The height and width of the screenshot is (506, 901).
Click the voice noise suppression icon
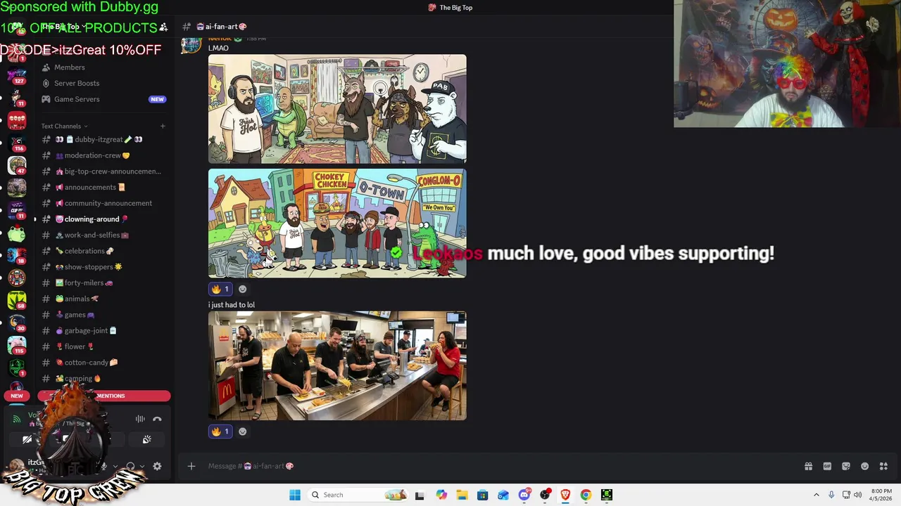pos(140,419)
